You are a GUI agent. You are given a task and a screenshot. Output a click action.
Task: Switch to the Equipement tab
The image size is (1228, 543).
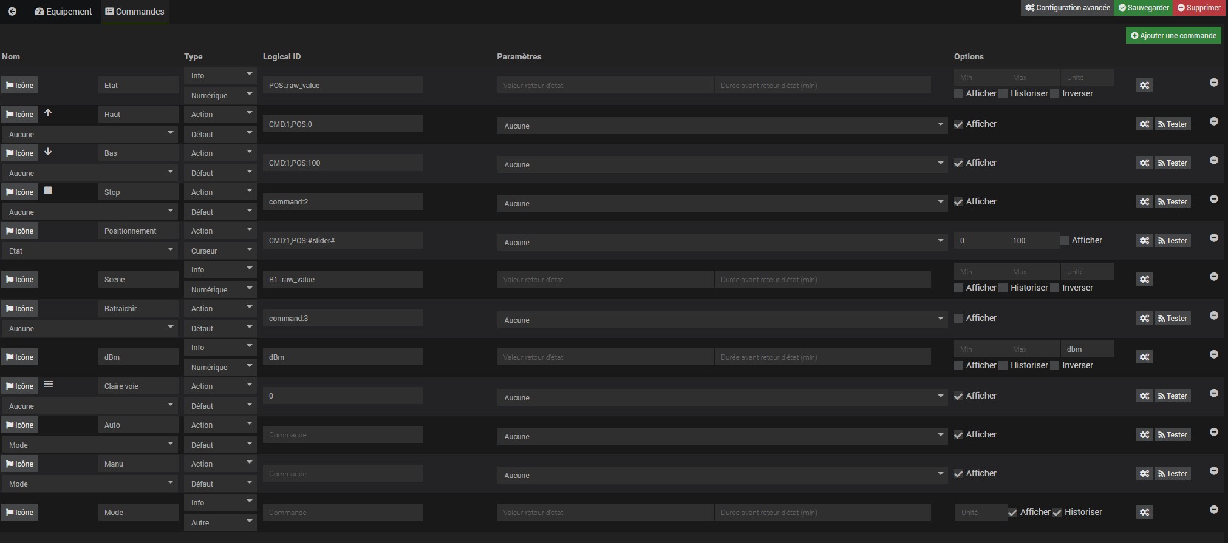63,12
